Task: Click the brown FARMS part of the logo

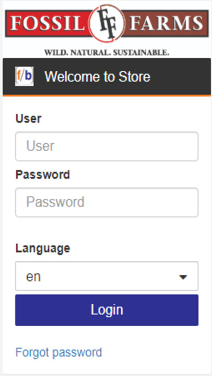Action: [x=166, y=23]
